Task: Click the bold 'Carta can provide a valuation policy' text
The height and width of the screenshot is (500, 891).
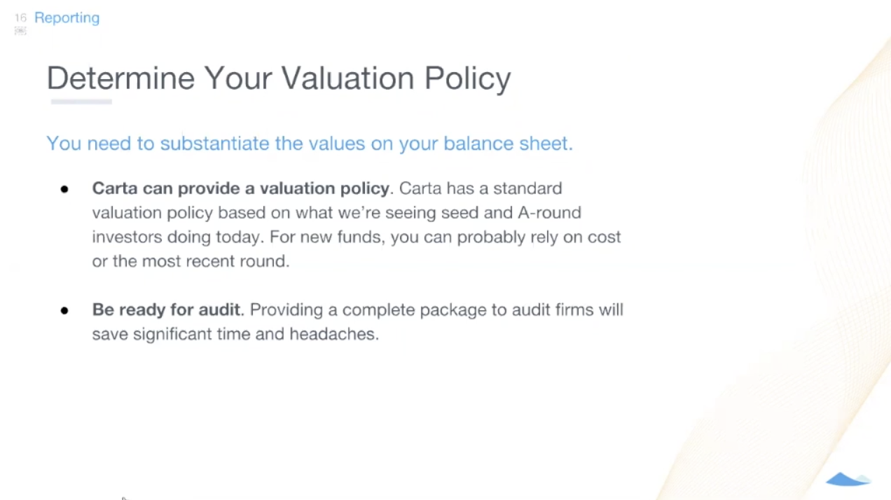Action: [240, 188]
